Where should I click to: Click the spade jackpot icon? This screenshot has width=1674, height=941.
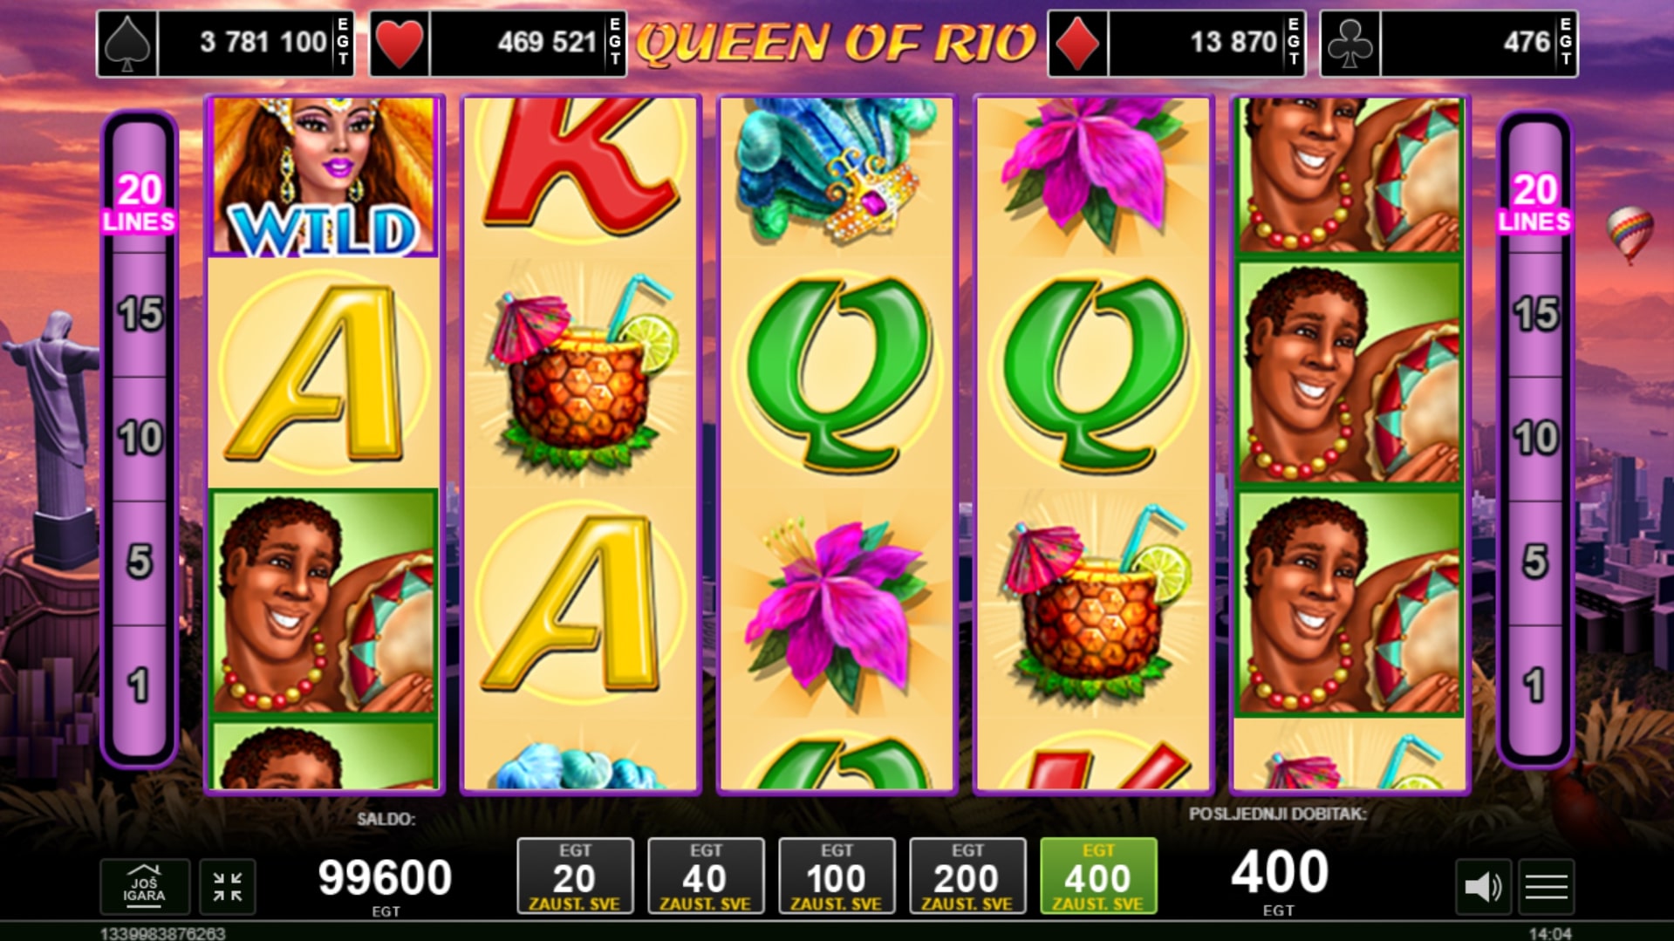coord(127,44)
